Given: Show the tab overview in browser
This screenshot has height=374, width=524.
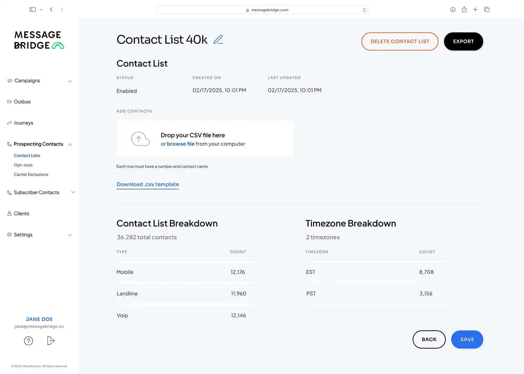Looking at the screenshot, I should 487,10.
